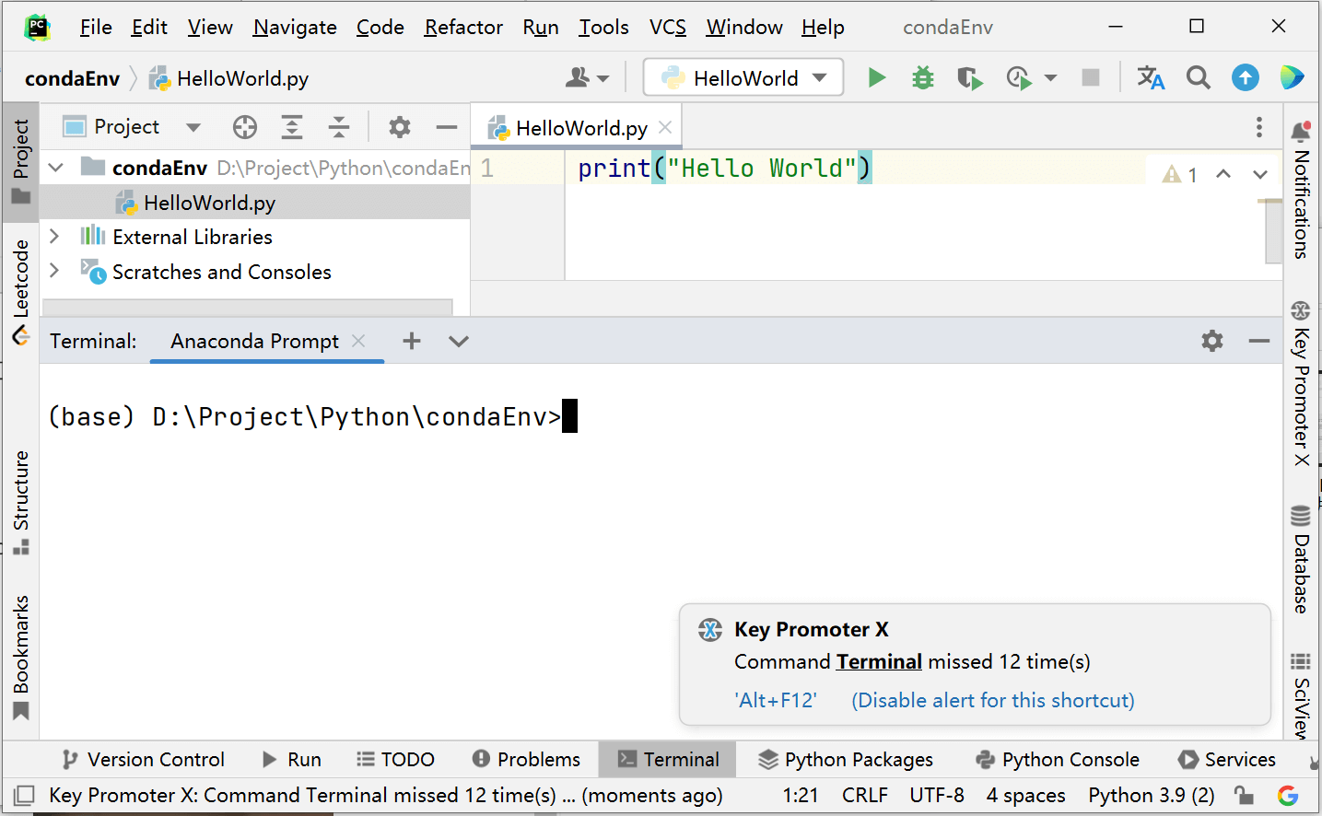1322x816 pixels.
Task: Go to next highlighted warning arrow
Action: [x=1259, y=174]
